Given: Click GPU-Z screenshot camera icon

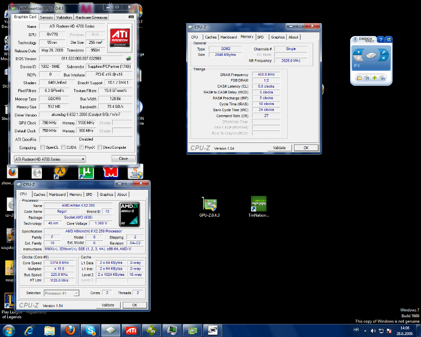Looking at the screenshot, I should tap(131, 17).
